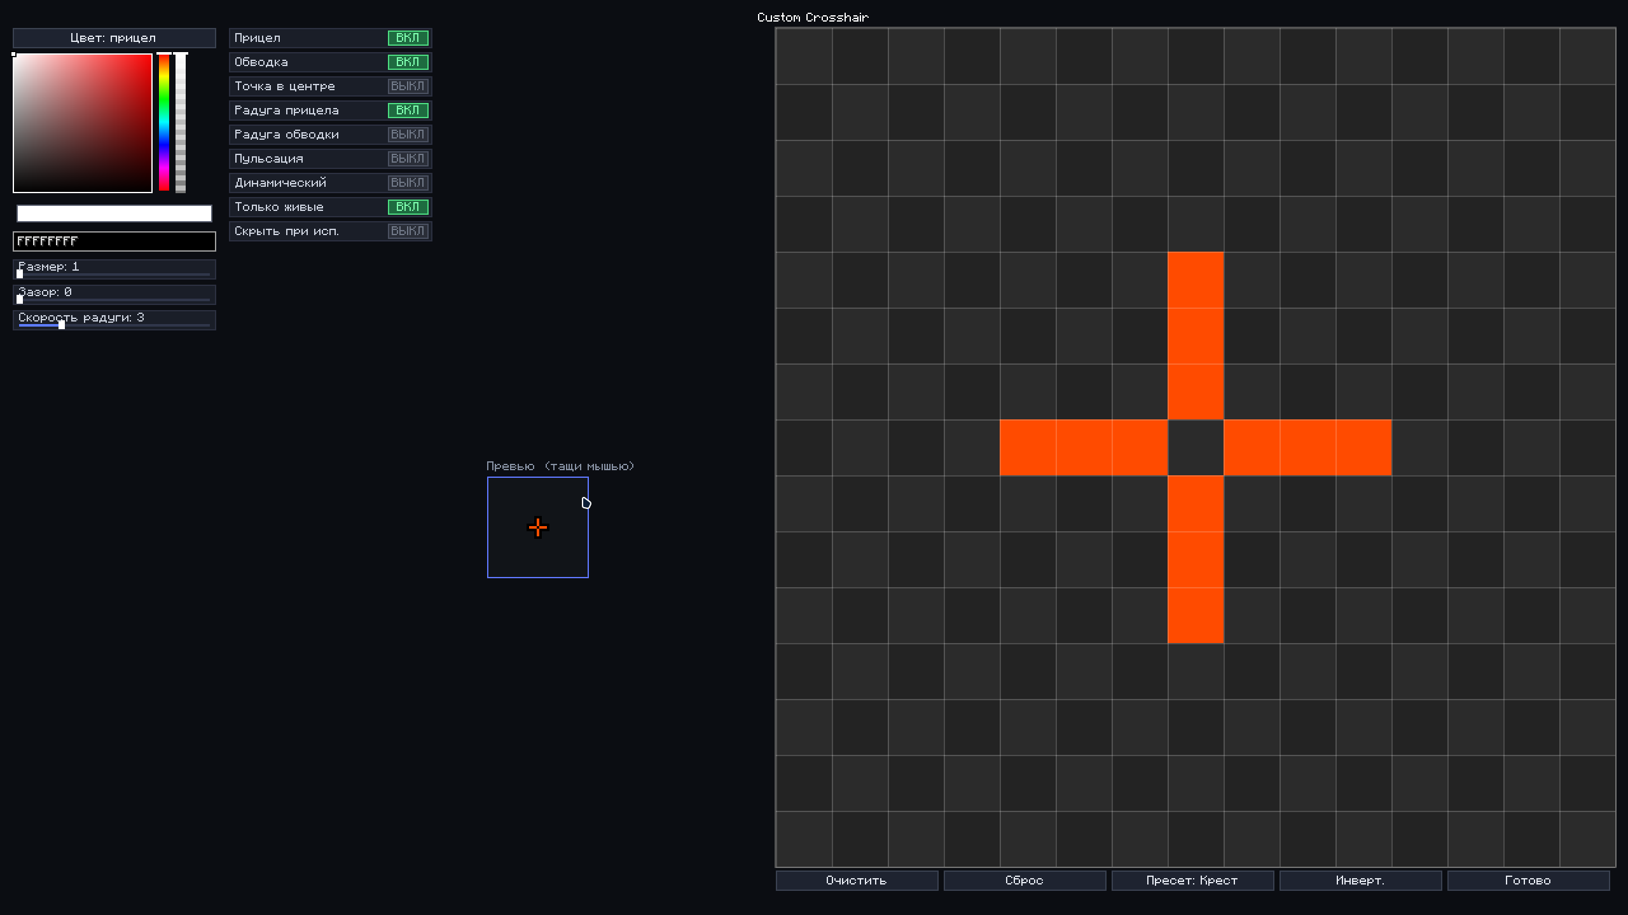Click the Инверт. invert button
The width and height of the screenshot is (1628, 915).
tap(1360, 881)
